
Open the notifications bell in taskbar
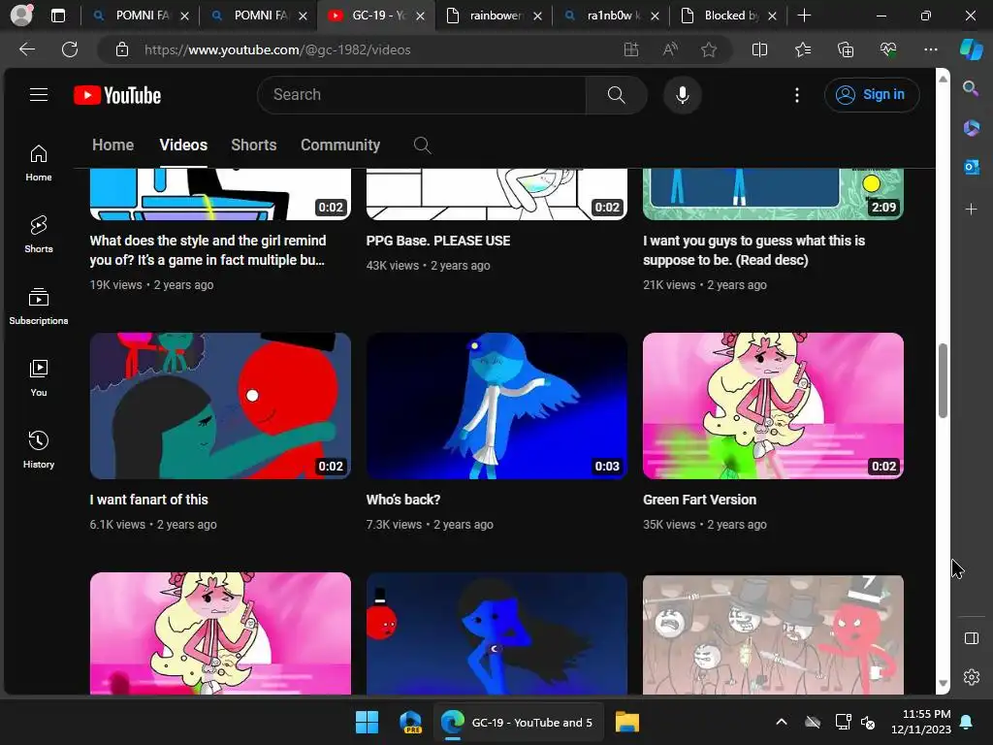pos(967,722)
